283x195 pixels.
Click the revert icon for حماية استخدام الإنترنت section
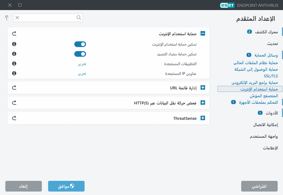pos(14,33)
